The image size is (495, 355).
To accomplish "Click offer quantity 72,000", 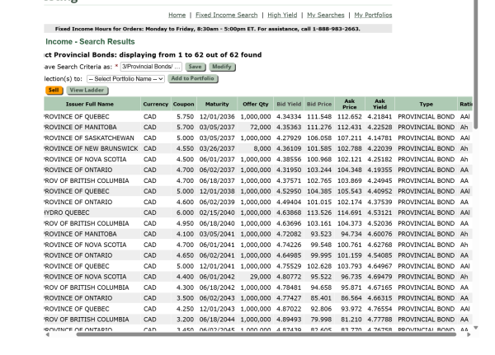I will [x=260, y=127].
